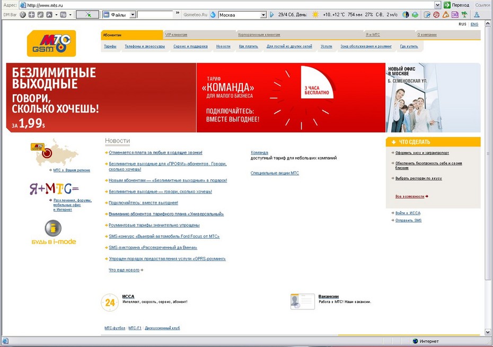This screenshot has width=493, height=347.
Task: Open news 'Отменяется плата за любые входящие звонки'
Action: (156, 153)
